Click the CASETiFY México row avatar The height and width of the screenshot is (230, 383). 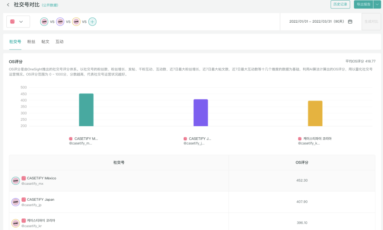coord(16,181)
